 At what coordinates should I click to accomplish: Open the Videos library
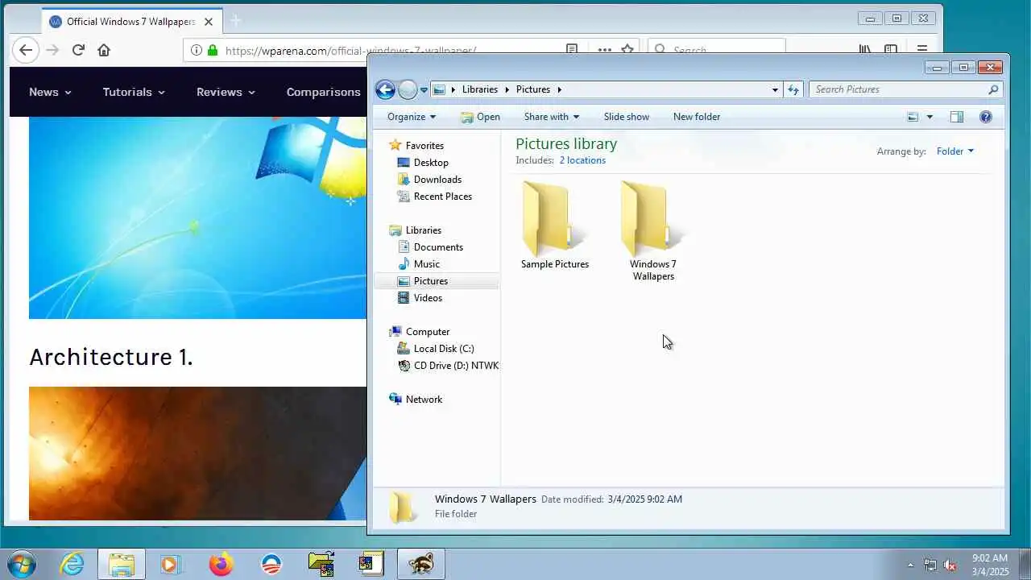(428, 298)
